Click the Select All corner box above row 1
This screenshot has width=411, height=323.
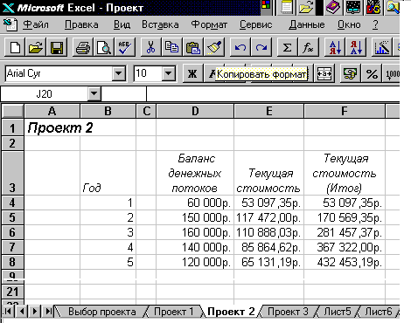[12, 111]
